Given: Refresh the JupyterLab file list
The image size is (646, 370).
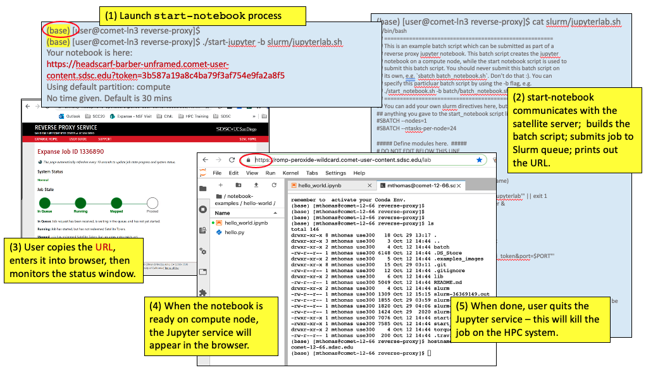Looking at the screenshot, I should click(x=274, y=185).
